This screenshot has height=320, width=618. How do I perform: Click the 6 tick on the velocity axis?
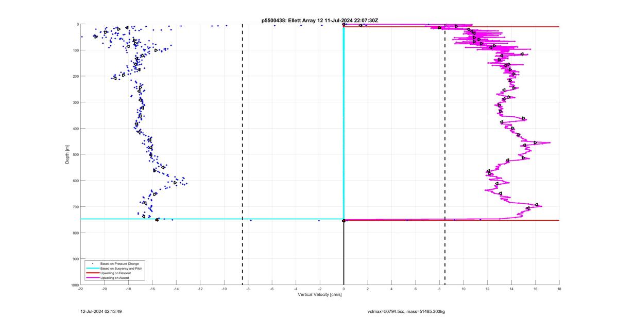[x=416, y=289]
